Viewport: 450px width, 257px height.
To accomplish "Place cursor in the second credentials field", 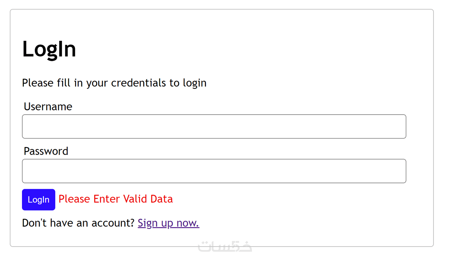I will click(x=214, y=171).
